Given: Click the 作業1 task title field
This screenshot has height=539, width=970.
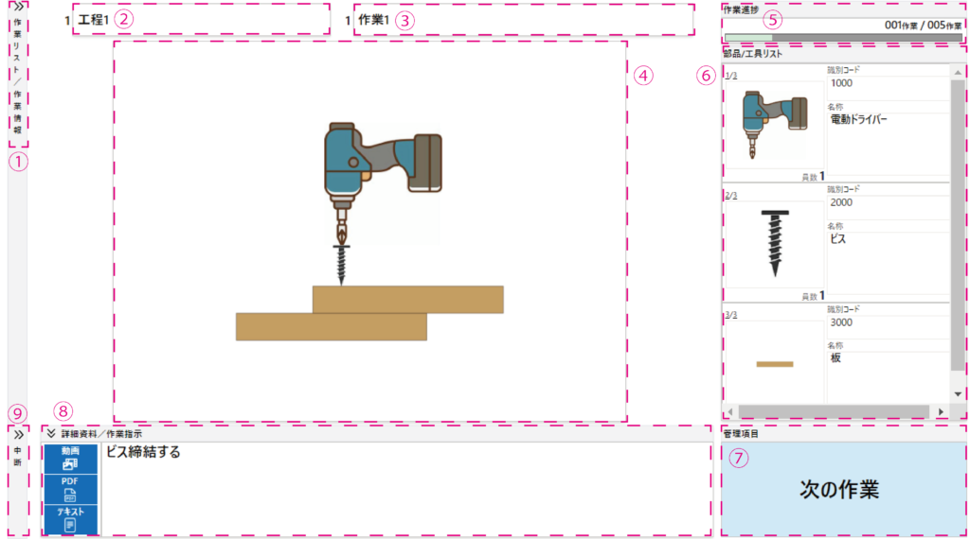Looking at the screenshot, I should (x=523, y=19).
